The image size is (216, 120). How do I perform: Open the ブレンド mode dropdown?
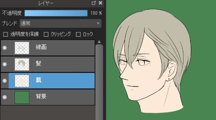click(x=61, y=23)
